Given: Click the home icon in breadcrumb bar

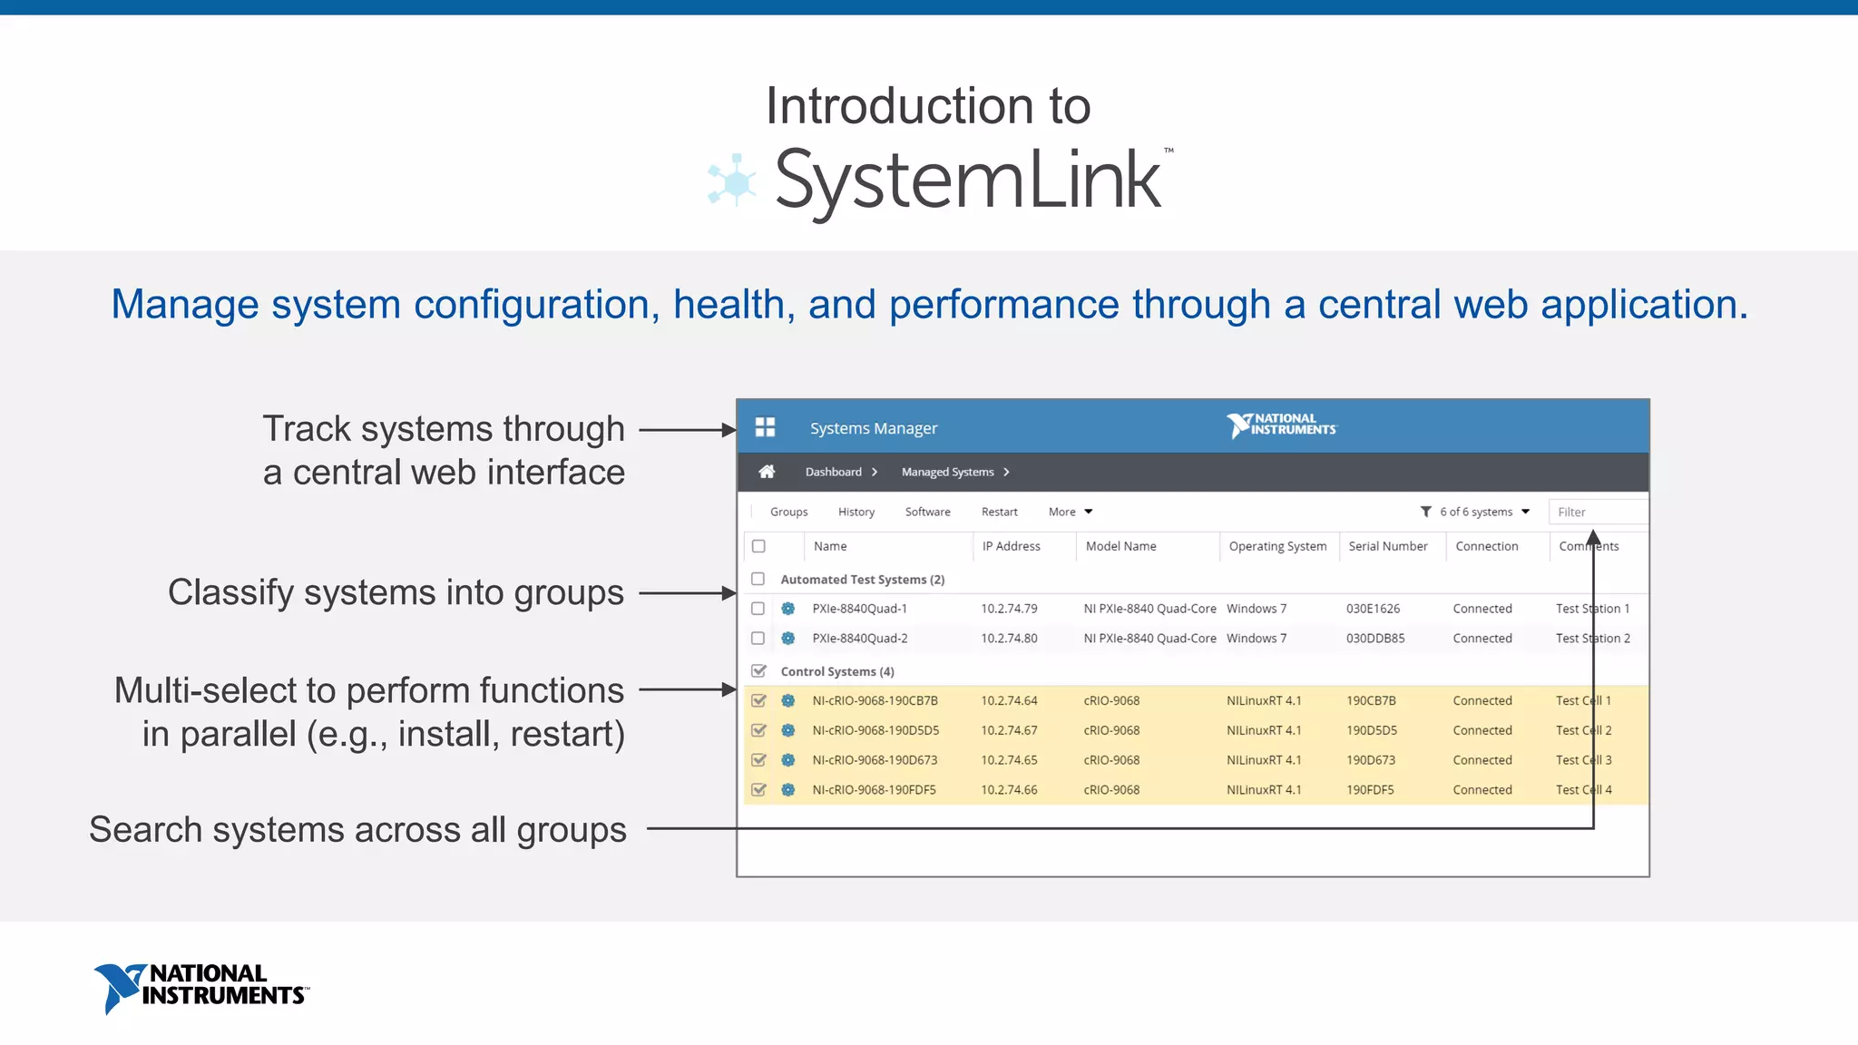Looking at the screenshot, I should click(767, 472).
